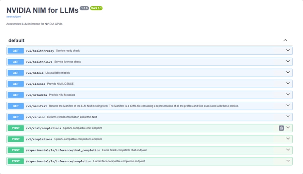Click GET button for /v1/license

[16, 84]
